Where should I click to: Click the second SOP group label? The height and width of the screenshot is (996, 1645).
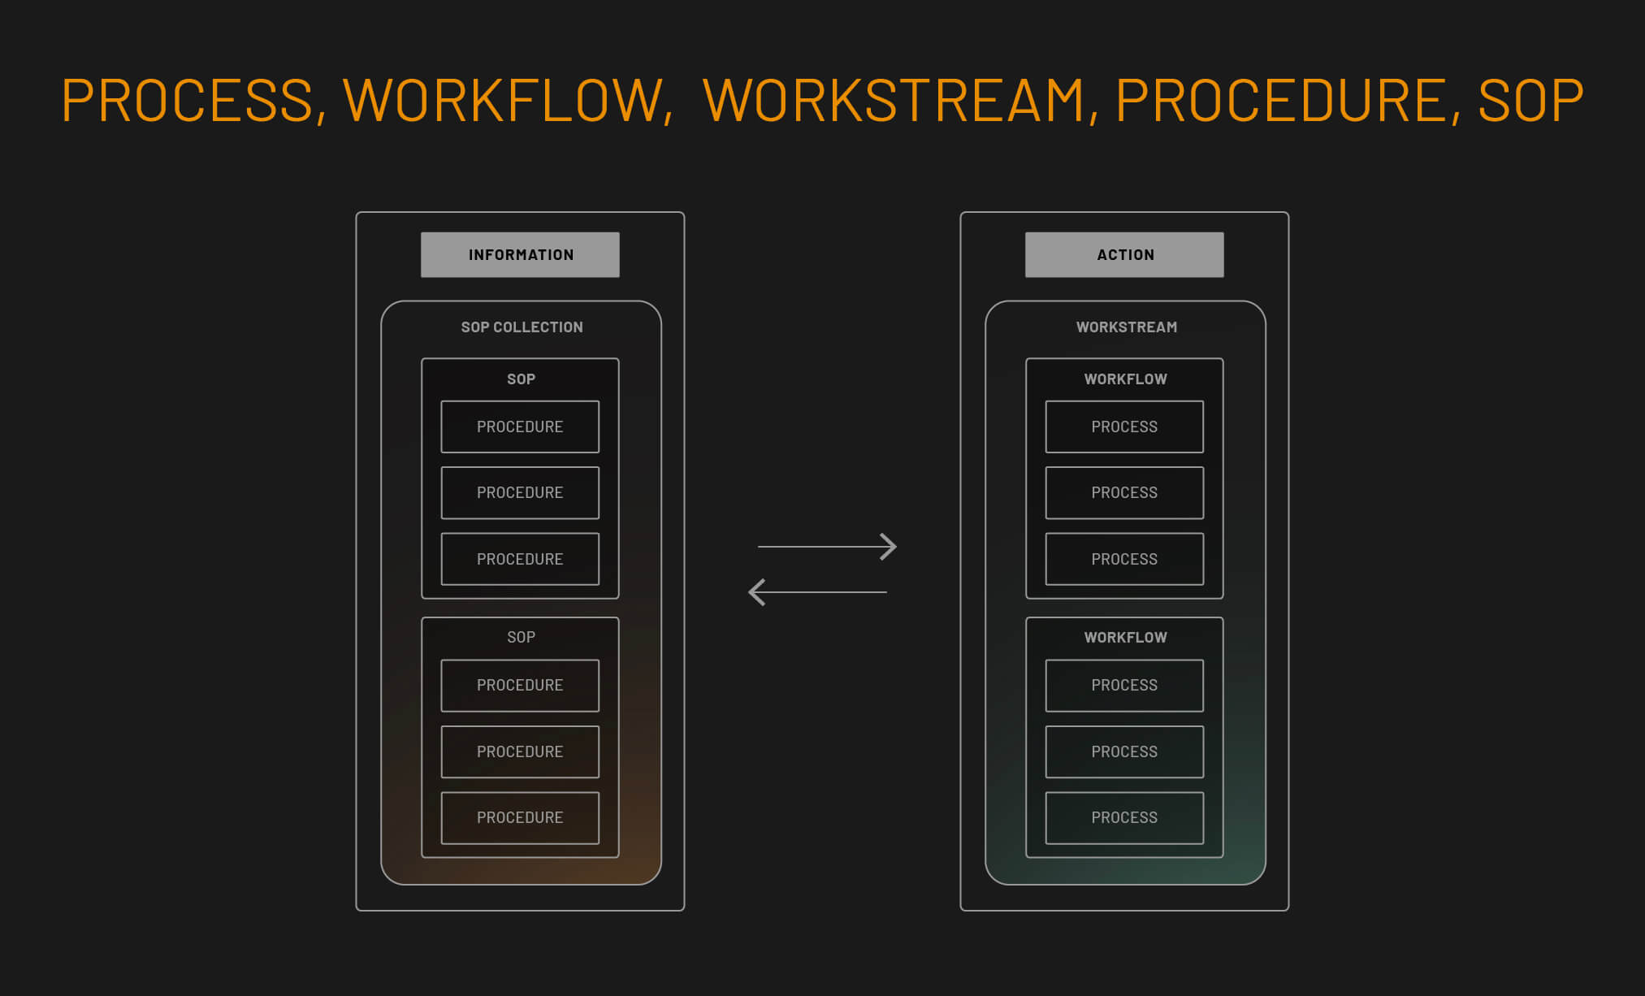pyautogui.click(x=520, y=637)
